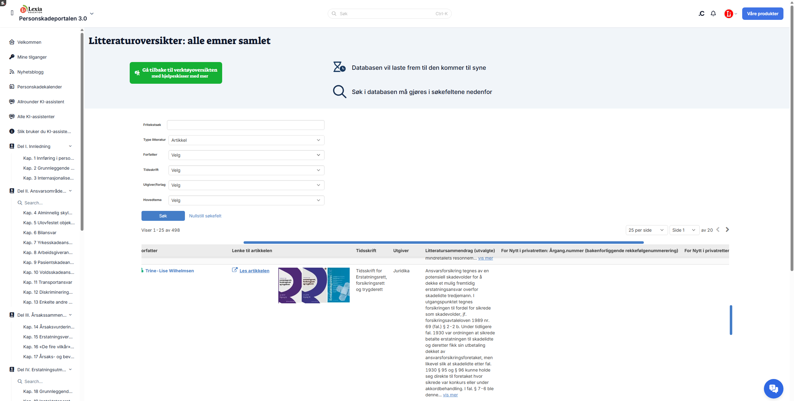Click the Lexia Education logo
This screenshot has height=401, width=794.
(31, 9)
